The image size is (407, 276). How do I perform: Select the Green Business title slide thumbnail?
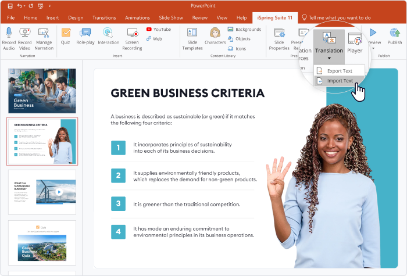click(42, 91)
